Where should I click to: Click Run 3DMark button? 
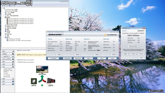(x=53, y=58)
